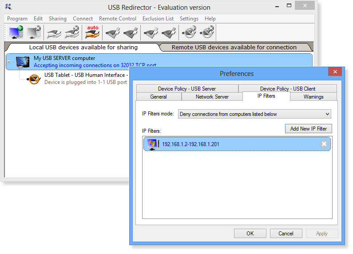Click the USB Tablet excluded device icon
The width and height of the screenshot is (353, 254).
[34, 79]
